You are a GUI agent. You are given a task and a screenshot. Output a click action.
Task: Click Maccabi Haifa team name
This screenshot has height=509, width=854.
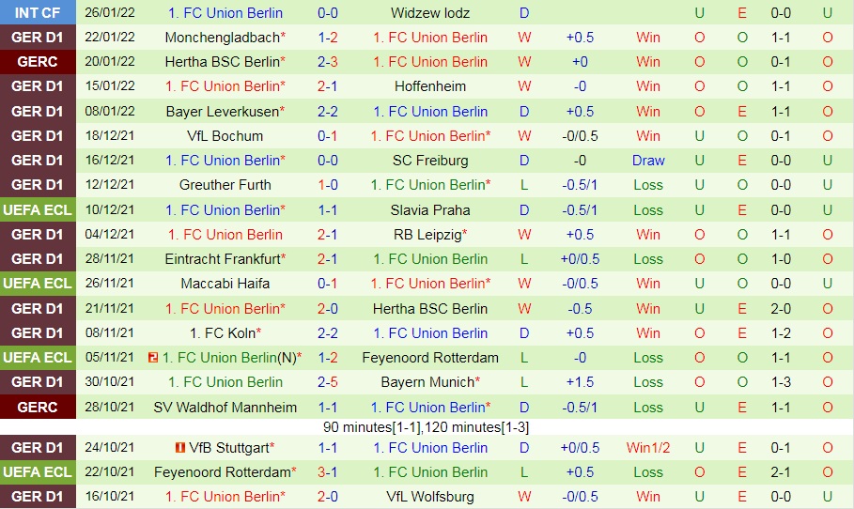coord(225,284)
